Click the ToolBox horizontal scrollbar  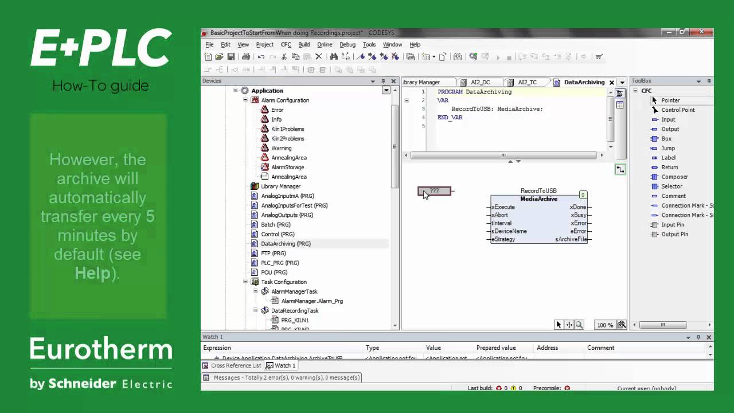662,325
